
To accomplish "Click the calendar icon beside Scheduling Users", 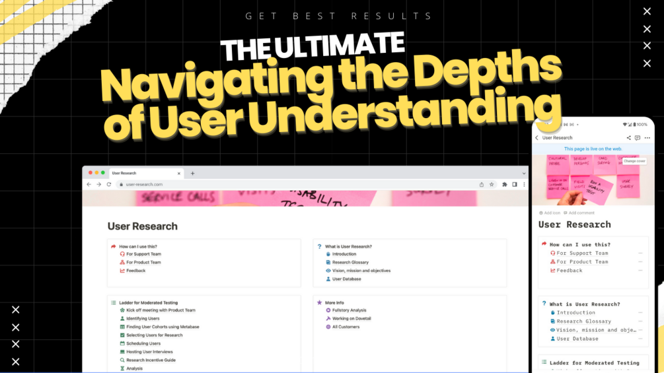I will 122,343.
